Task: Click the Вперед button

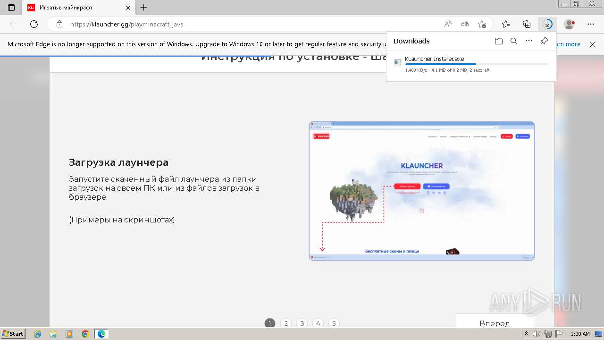Action: pyautogui.click(x=495, y=321)
